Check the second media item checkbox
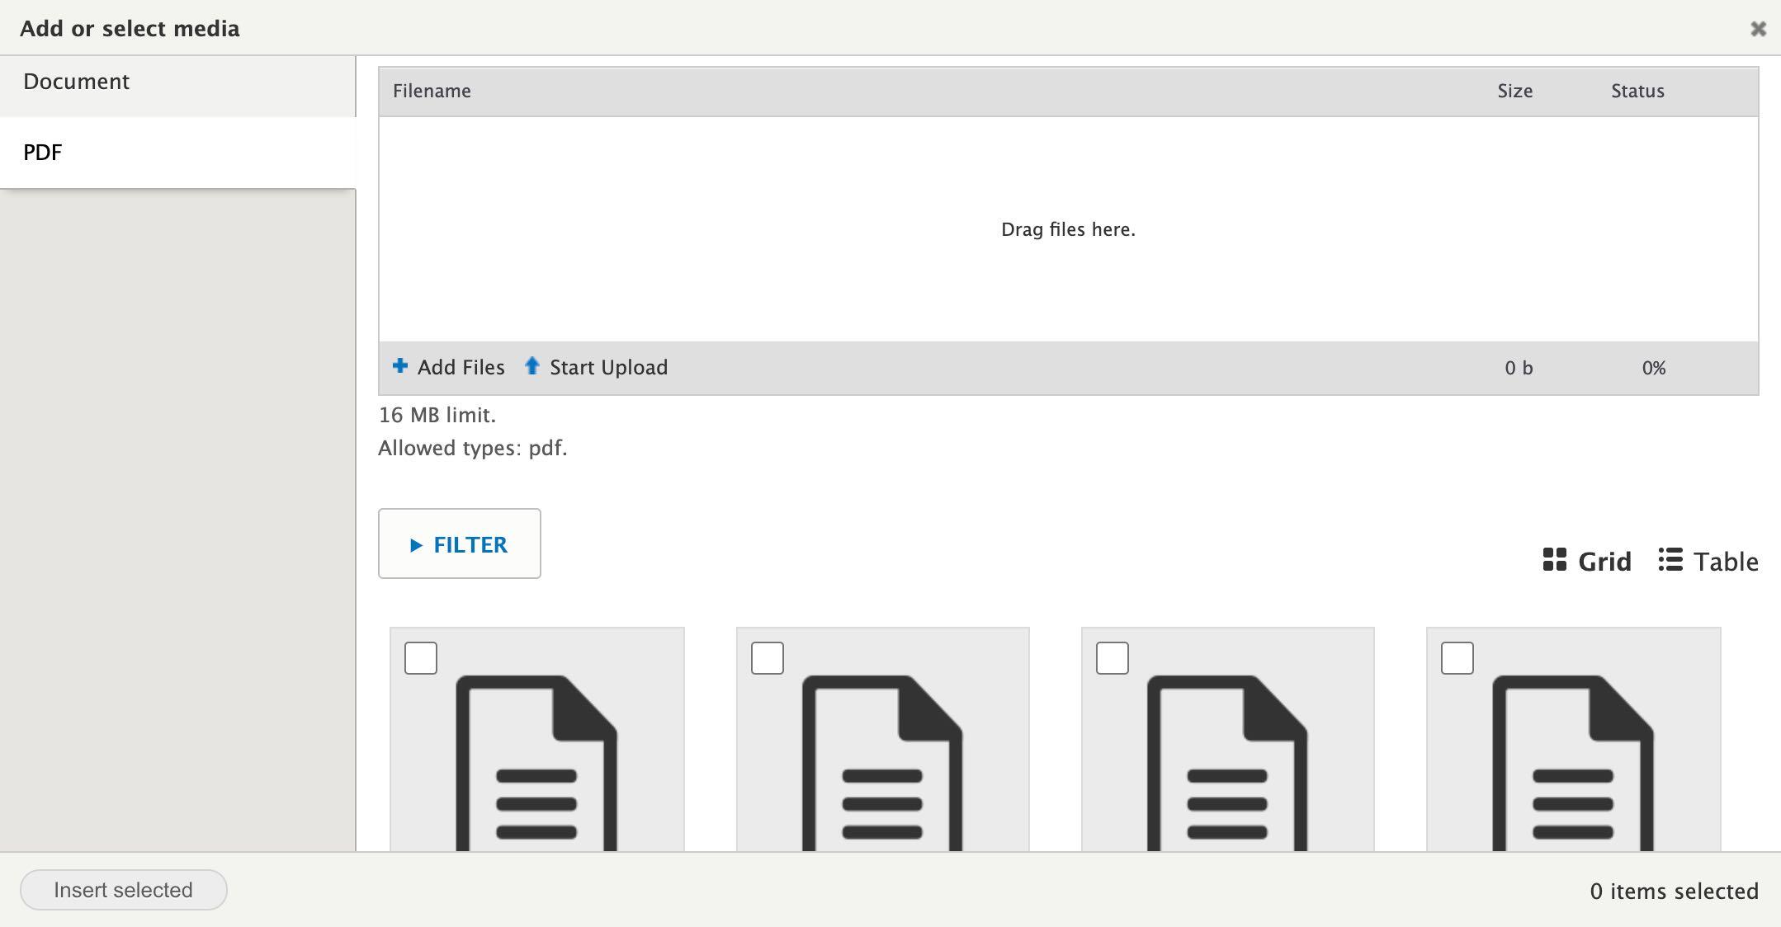The height and width of the screenshot is (927, 1781). [x=767, y=658]
